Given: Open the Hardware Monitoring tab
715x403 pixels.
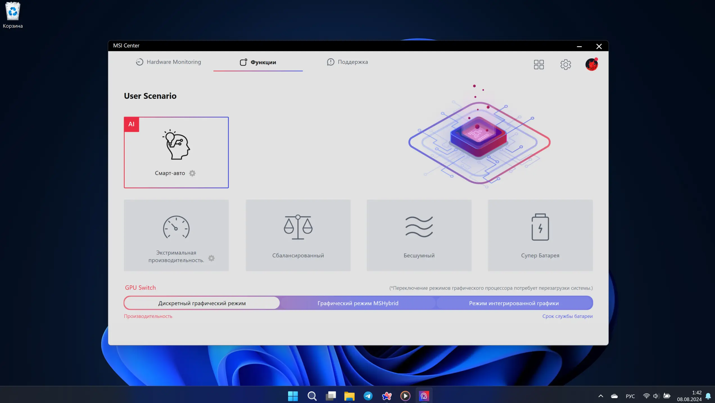Looking at the screenshot, I should pyautogui.click(x=168, y=62).
